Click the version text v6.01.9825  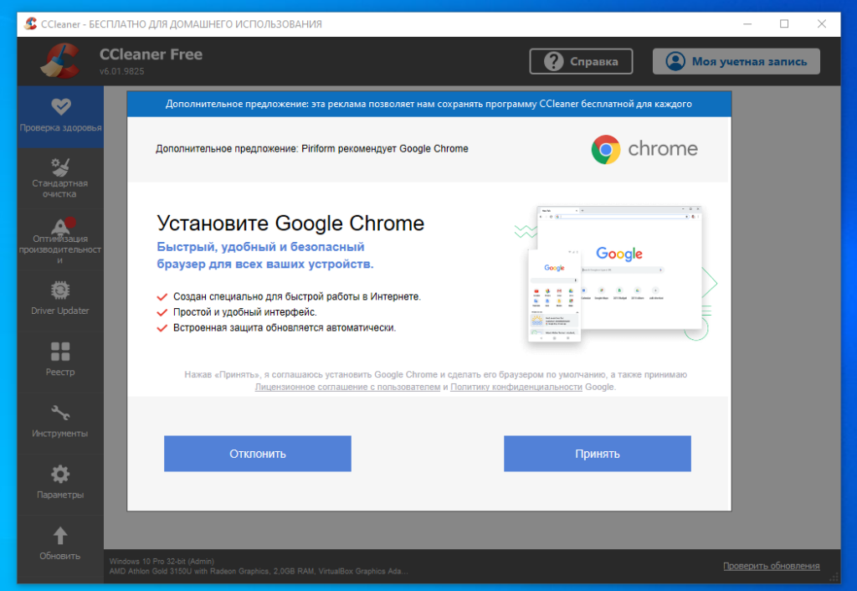122,71
